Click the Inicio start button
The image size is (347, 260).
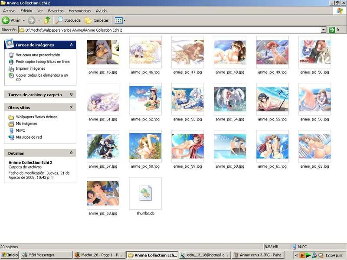click(x=10, y=255)
